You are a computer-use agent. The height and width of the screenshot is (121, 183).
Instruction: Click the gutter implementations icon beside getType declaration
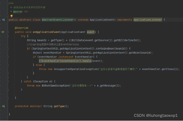tap(4, 106)
